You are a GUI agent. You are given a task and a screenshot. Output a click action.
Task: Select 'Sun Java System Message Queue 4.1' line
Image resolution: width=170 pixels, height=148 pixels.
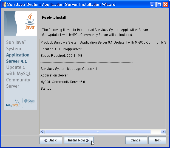69,69
